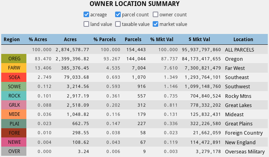The image size is (269, 157).
Task: Click the red SOEA region swatch
Action: click(14, 77)
